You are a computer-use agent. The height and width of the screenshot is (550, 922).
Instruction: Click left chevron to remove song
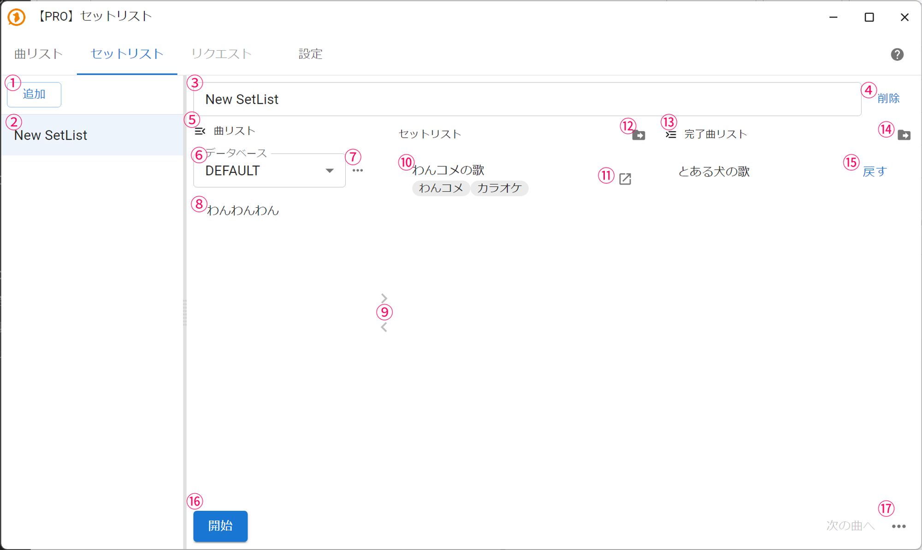click(x=384, y=328)
